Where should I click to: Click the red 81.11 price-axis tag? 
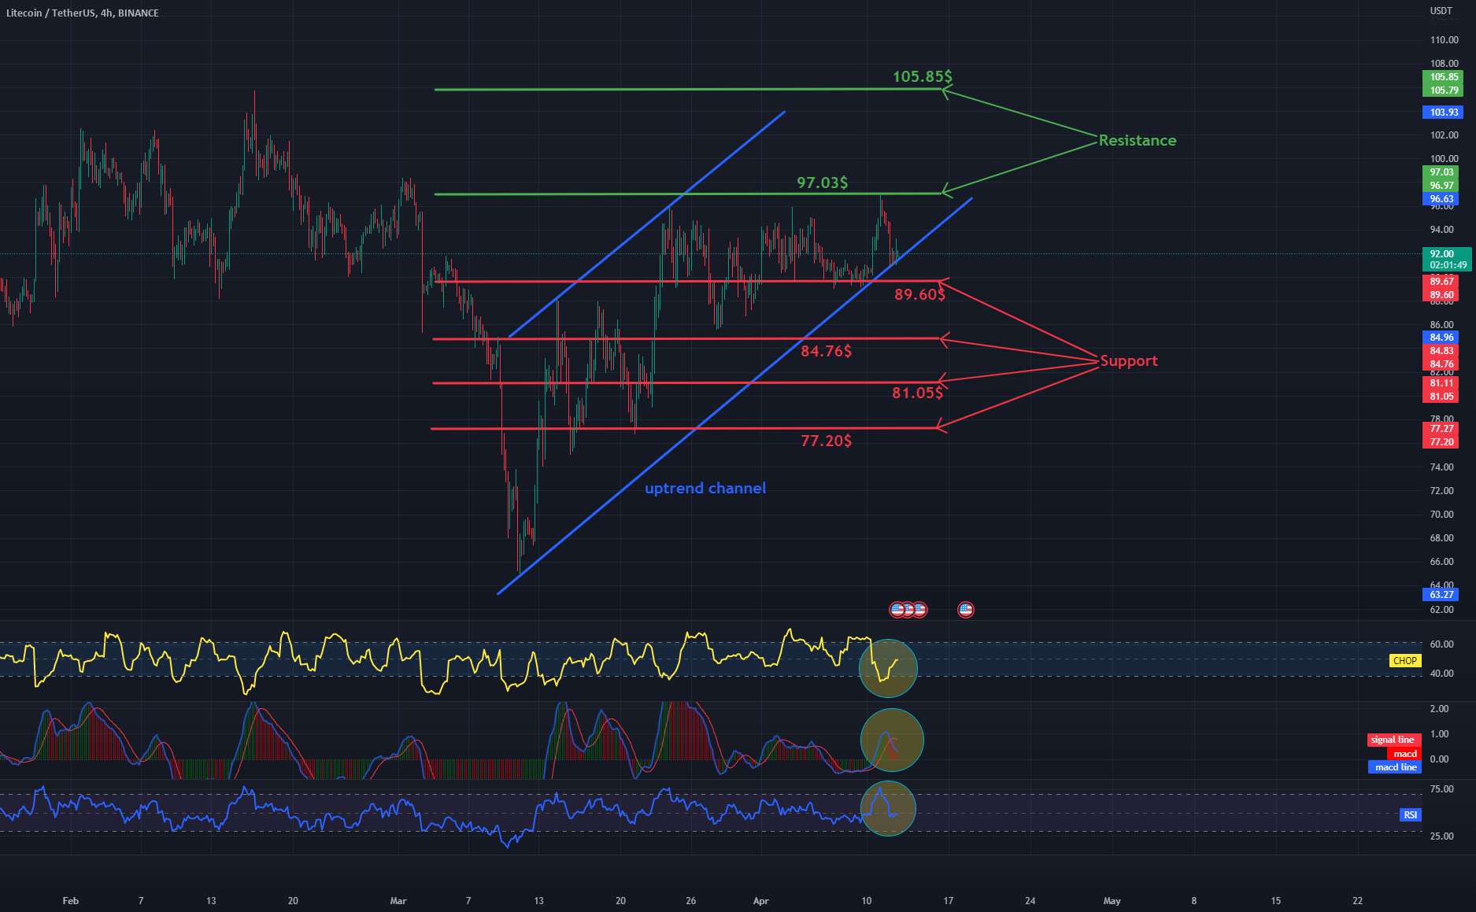pyautogui.click(x=1442, y=383)
